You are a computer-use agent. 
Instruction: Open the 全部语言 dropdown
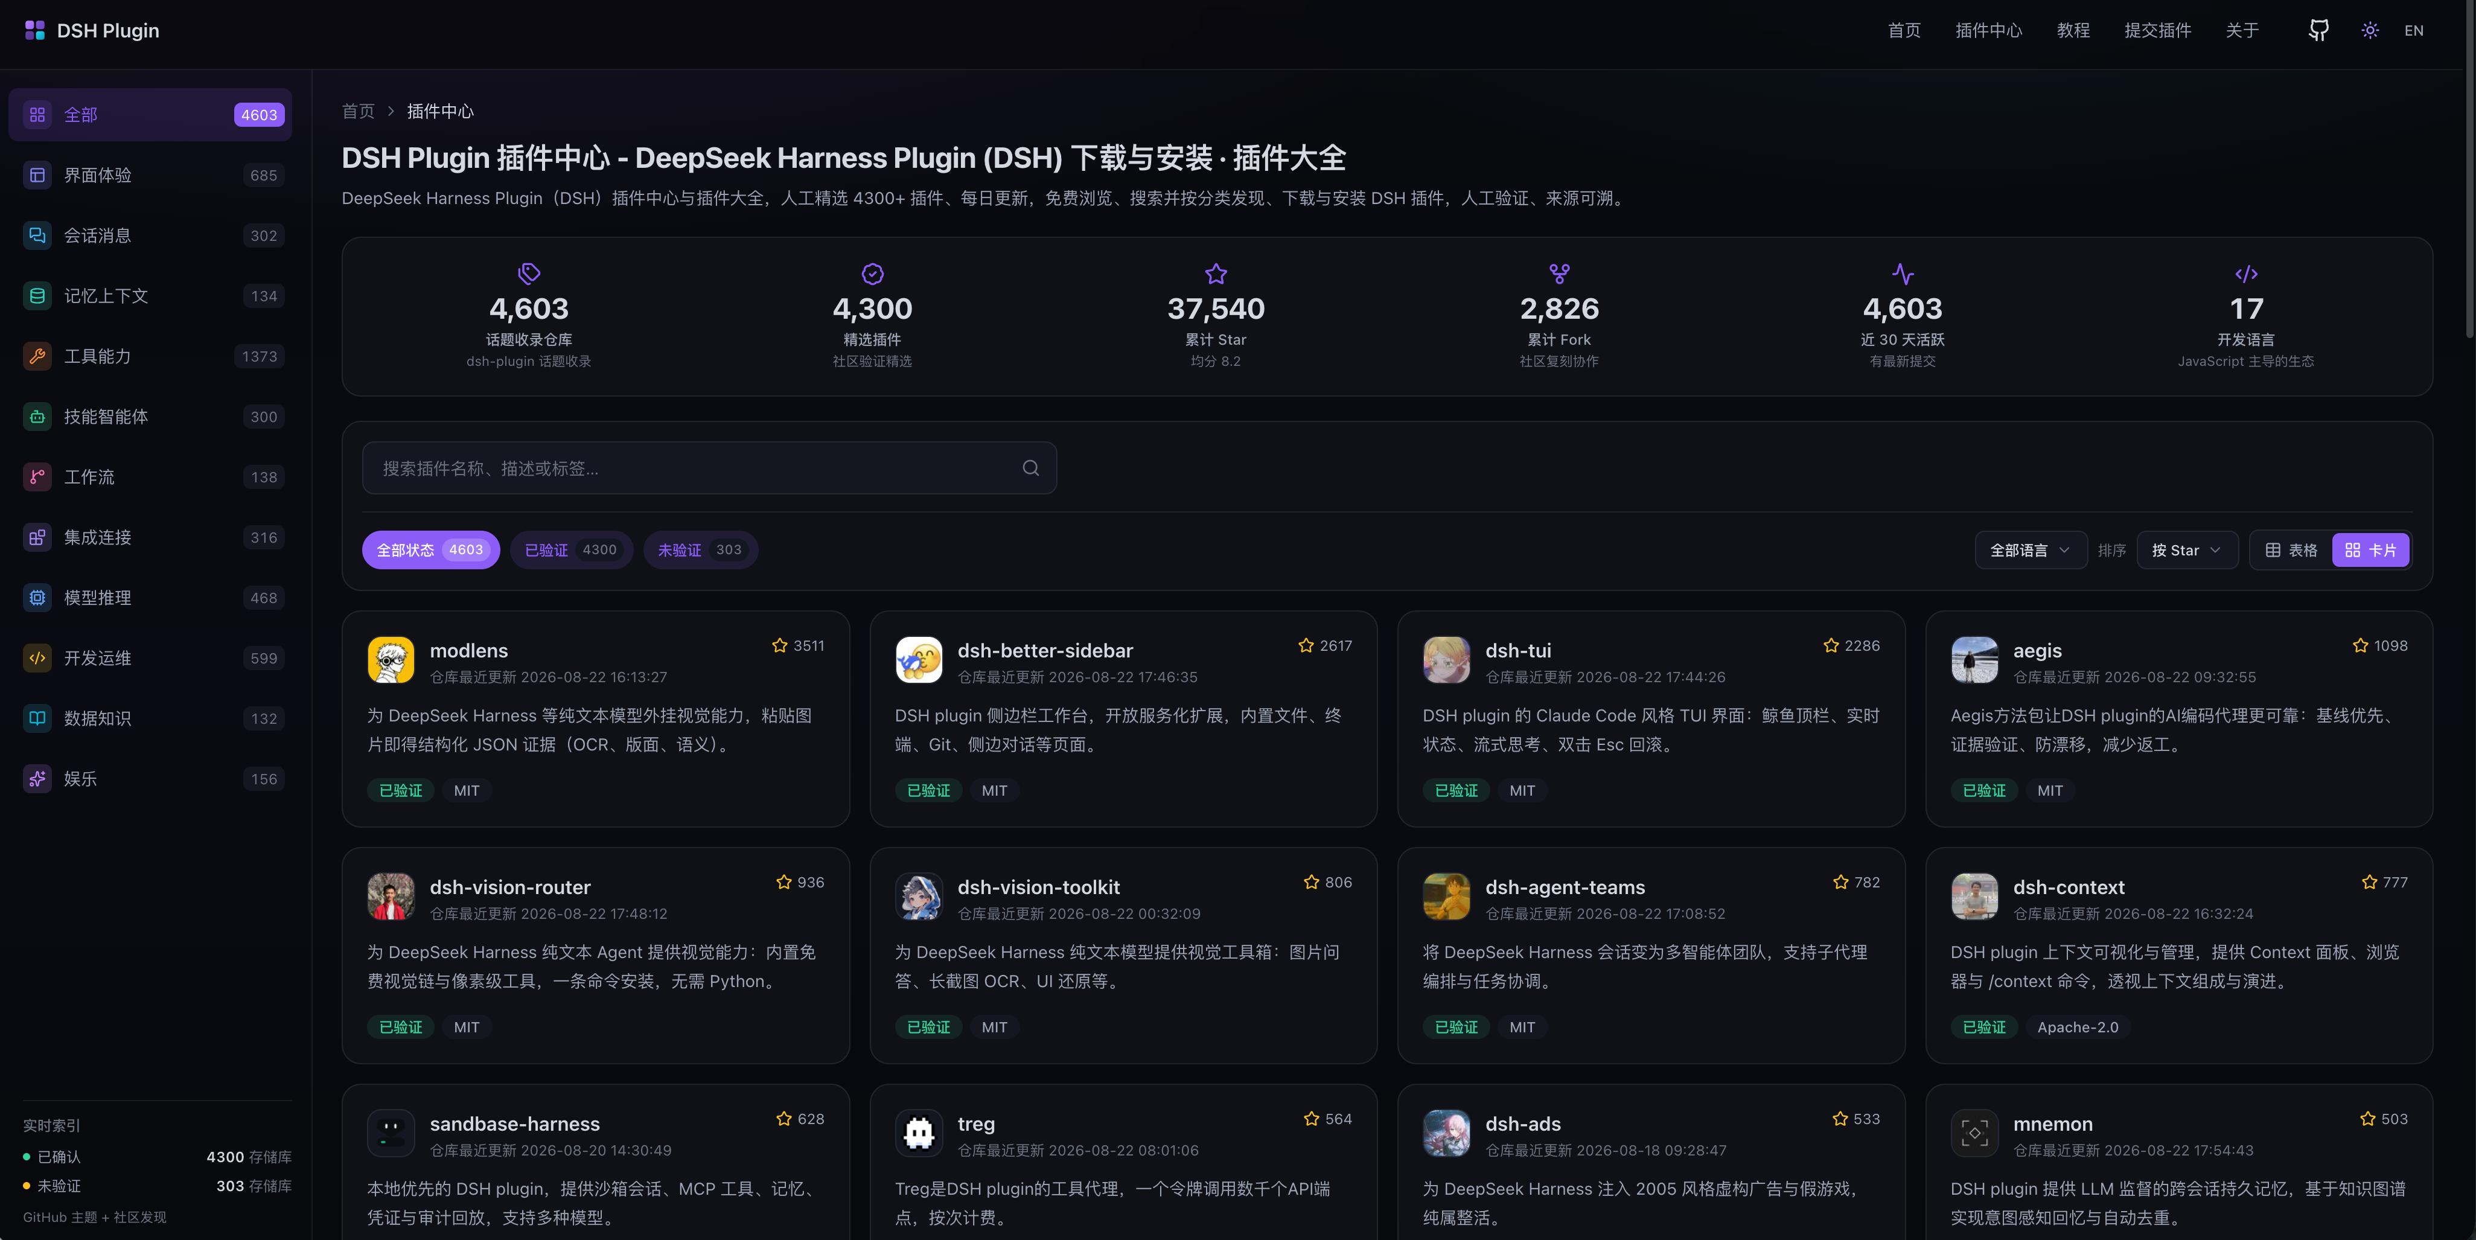pos(2030,550)
